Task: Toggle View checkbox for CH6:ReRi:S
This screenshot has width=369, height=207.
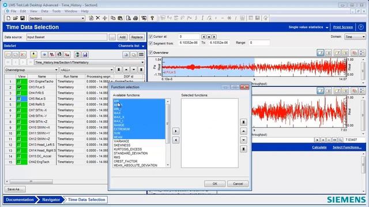Action: tap(19, 105)
